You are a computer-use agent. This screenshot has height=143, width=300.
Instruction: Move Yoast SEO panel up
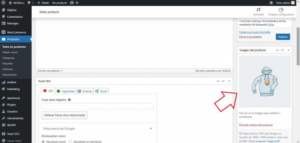pos(218,81)
